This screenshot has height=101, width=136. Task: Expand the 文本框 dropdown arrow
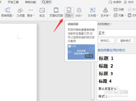(x=97, y=16)
